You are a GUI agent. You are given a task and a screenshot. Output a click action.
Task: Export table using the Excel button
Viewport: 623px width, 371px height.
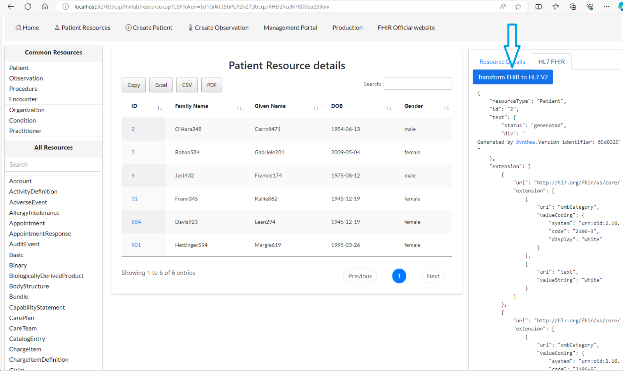tap(161, 85)
